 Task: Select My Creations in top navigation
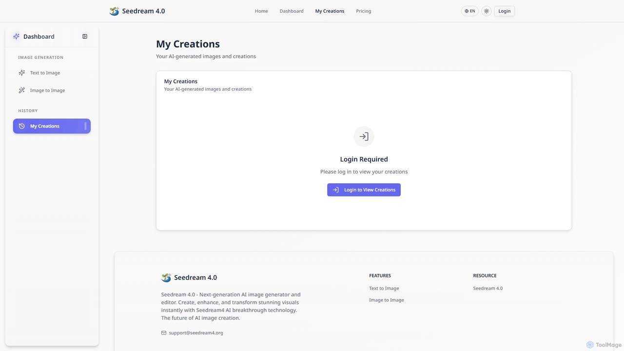pyautogui.click(x=330, y=11)
